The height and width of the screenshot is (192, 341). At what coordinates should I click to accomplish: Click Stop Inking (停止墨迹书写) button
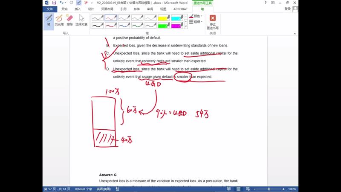click(212, 22)
